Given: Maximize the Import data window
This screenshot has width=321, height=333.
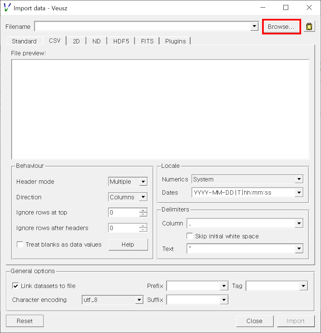Looking at the screenshot, I should pyautogui.click(x=286, y=8).
